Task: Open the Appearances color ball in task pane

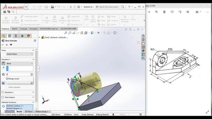Action: coord(143,51)
